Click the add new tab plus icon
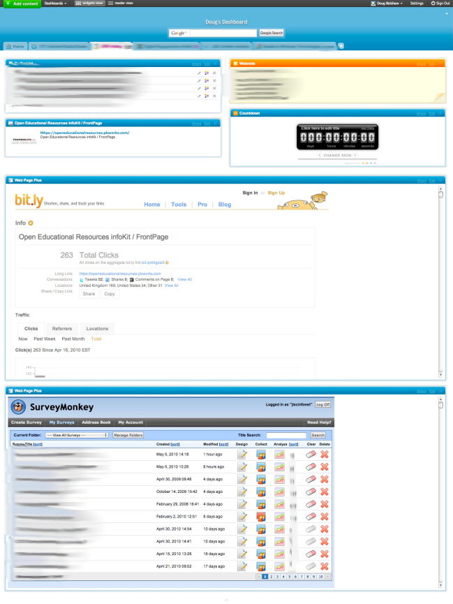Viewport: 453px width, 604px height. (x=341, y=46)
